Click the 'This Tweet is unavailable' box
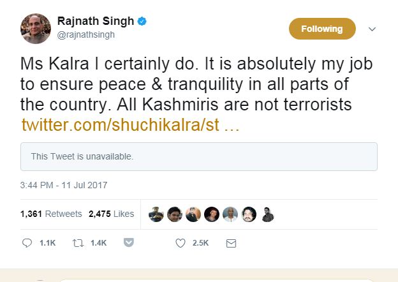The width and height of the screenshot is (398, 282). (x=198, y=156)
